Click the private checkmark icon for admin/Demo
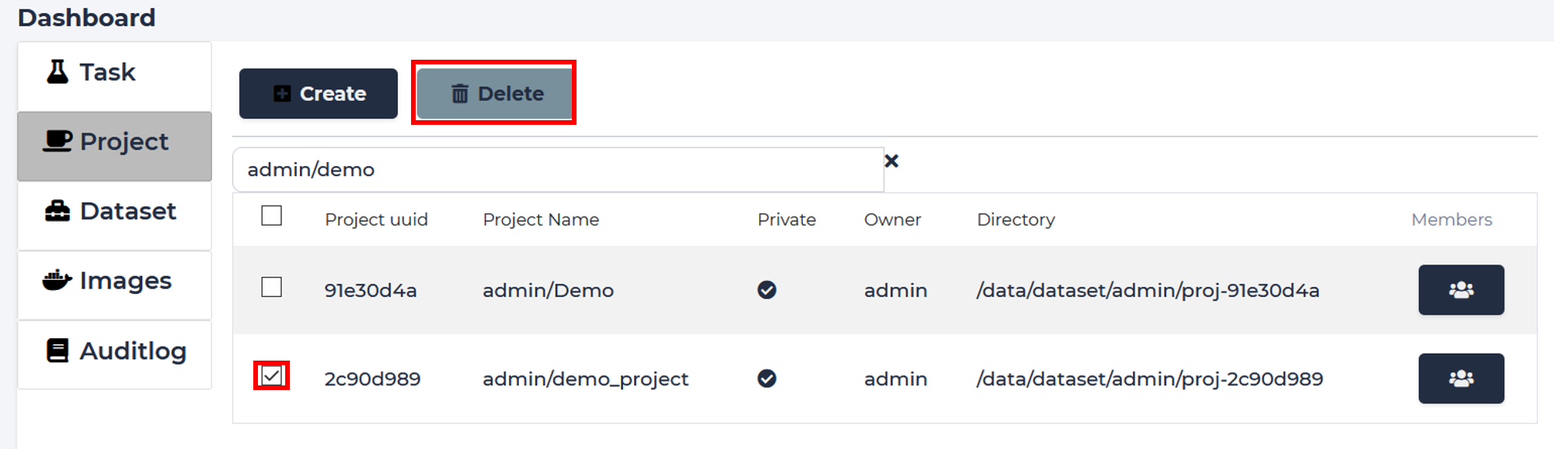Viewport: 1554px width, 449px height. [x=767, y=290]
